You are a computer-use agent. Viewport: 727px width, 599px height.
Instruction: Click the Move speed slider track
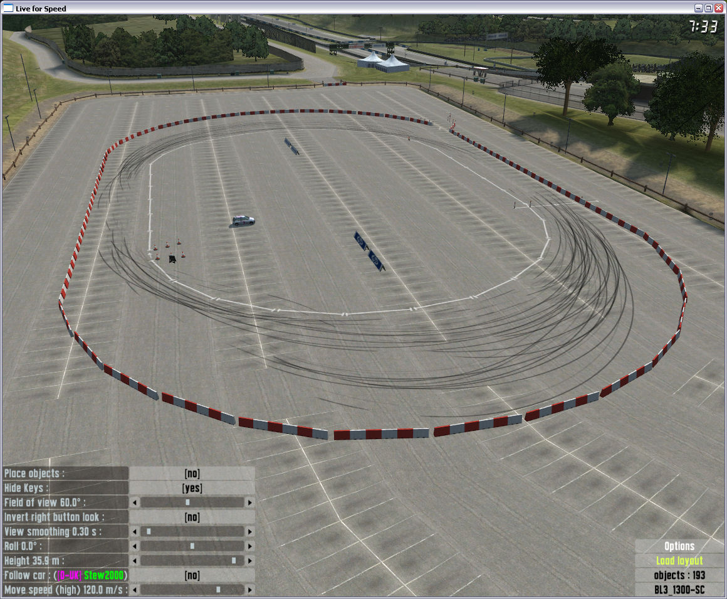pos(192,590)
